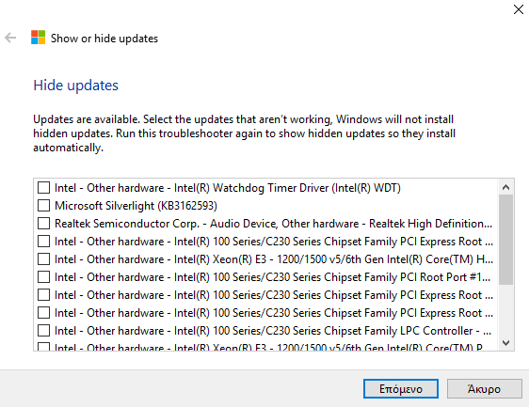The image size is (529, 407).
Task: Select Intel Watchdog Timer Driver entry text
Action: tap(228, 188)
